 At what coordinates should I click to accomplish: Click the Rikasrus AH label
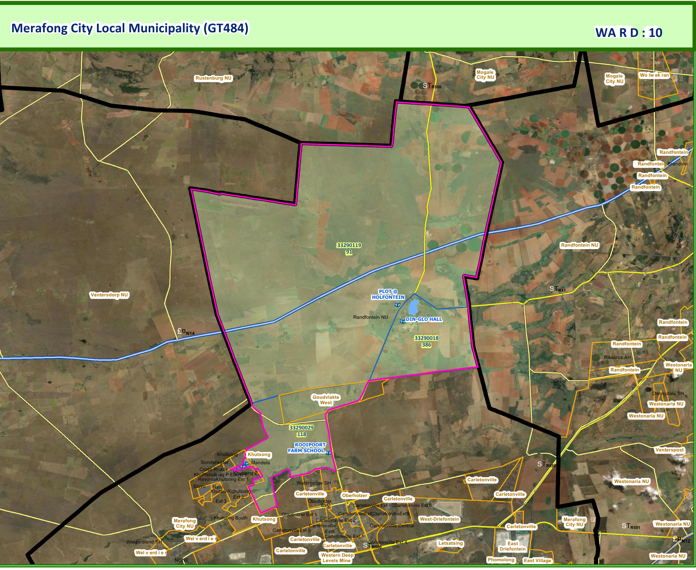(617, 357)
